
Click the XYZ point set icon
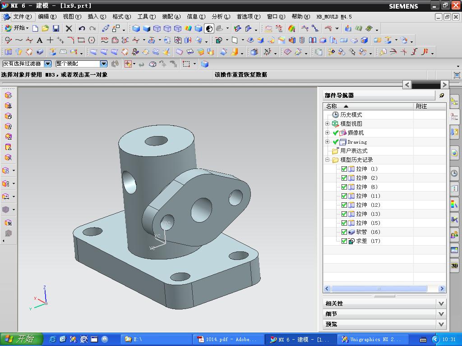[104, 40]
